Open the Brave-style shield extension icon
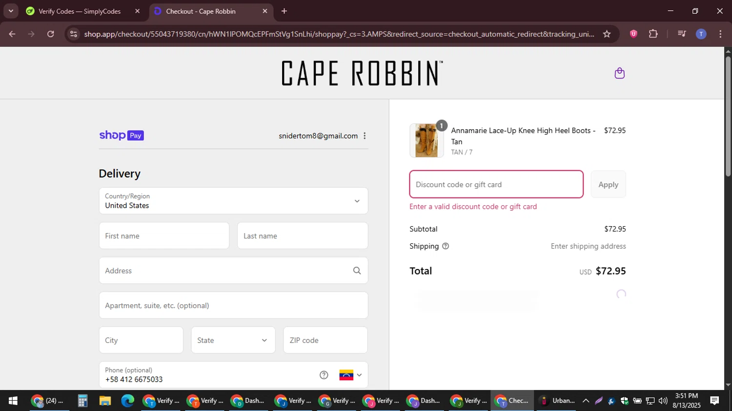This screenshot has width=732, height=411. 633,34
